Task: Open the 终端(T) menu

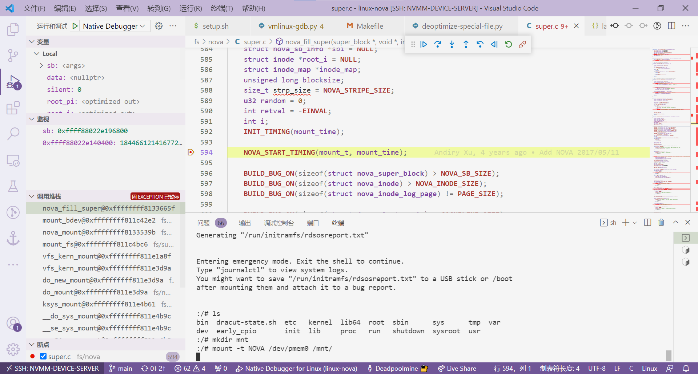Action: (x=222, y=8)
